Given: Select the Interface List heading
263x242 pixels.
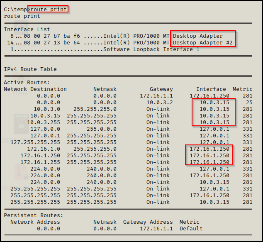Looking at the screenshot, I should click(x=27, y=29).
